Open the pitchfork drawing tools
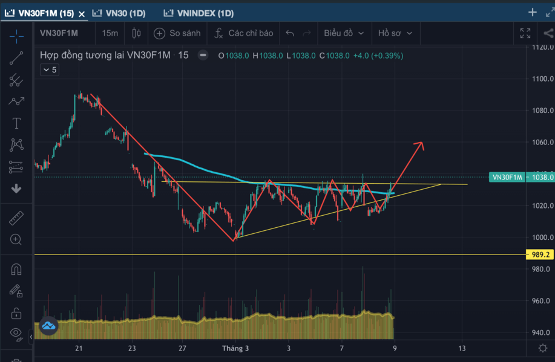This screenshot has width=555, height=362. (16, 80)
